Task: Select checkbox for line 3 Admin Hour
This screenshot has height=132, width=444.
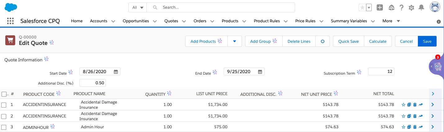Action: [x=4, y=127]
